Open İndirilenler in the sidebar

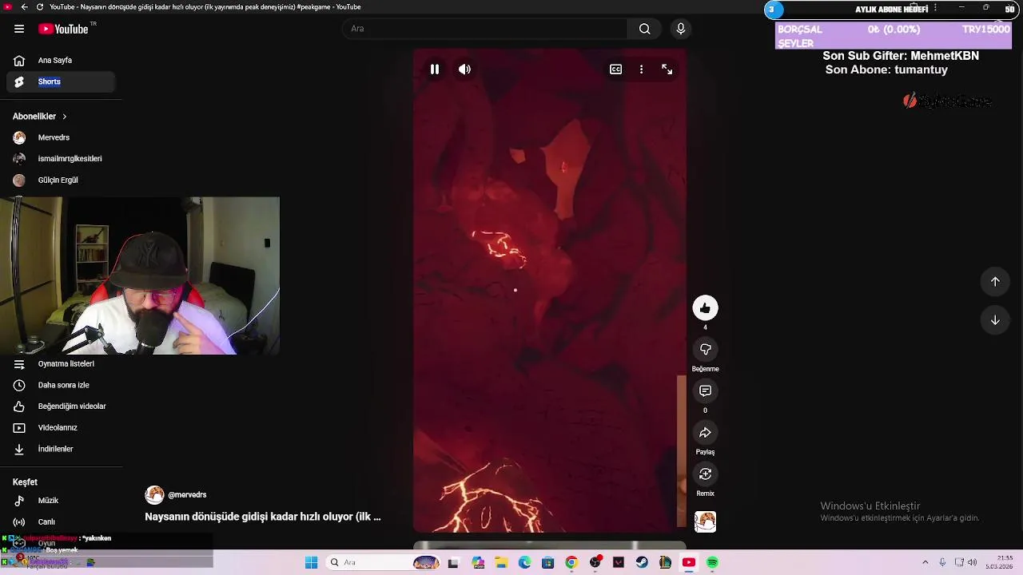pos(61,449)
